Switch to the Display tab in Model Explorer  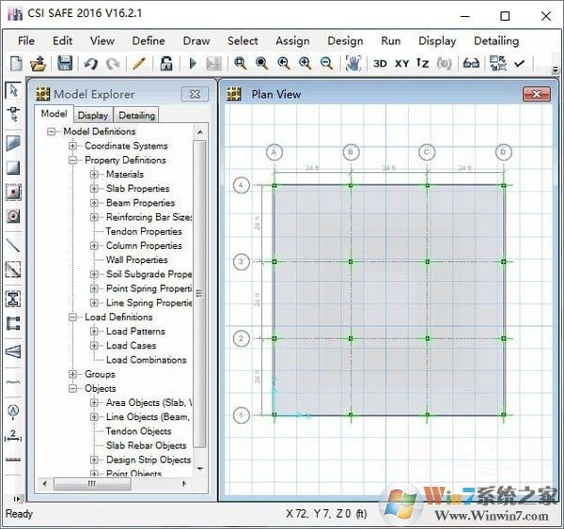tap(93, 115)
